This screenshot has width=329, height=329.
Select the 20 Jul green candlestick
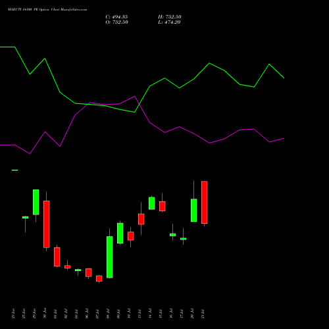point(194,211)
